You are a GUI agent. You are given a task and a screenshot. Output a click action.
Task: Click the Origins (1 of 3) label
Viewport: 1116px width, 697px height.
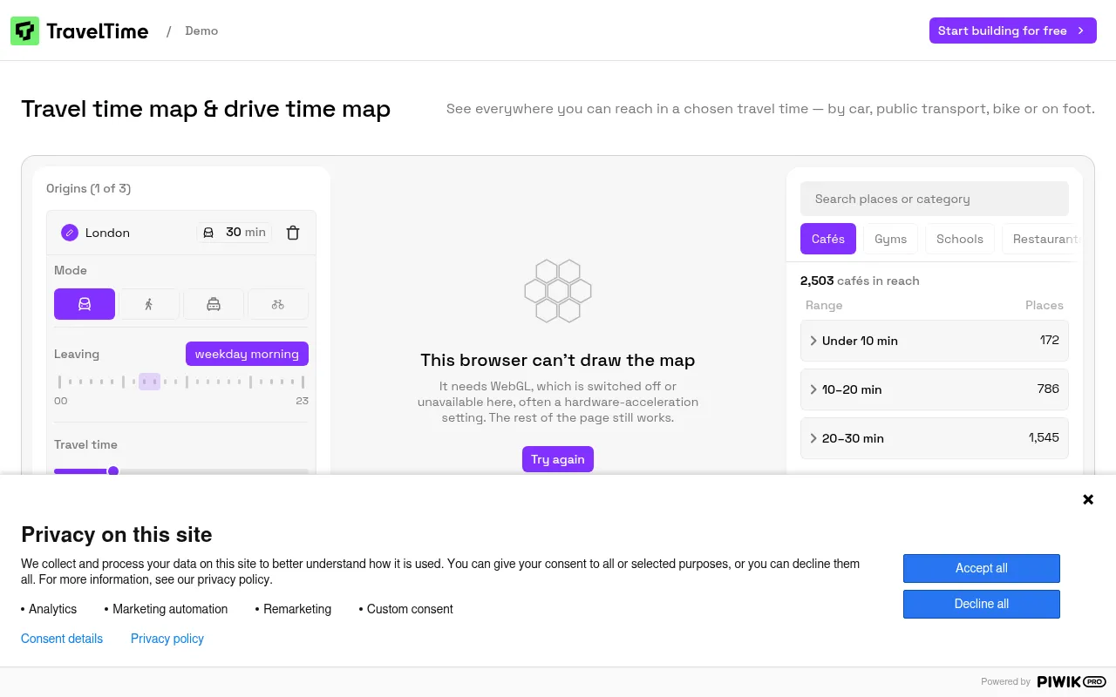[89, 188]
